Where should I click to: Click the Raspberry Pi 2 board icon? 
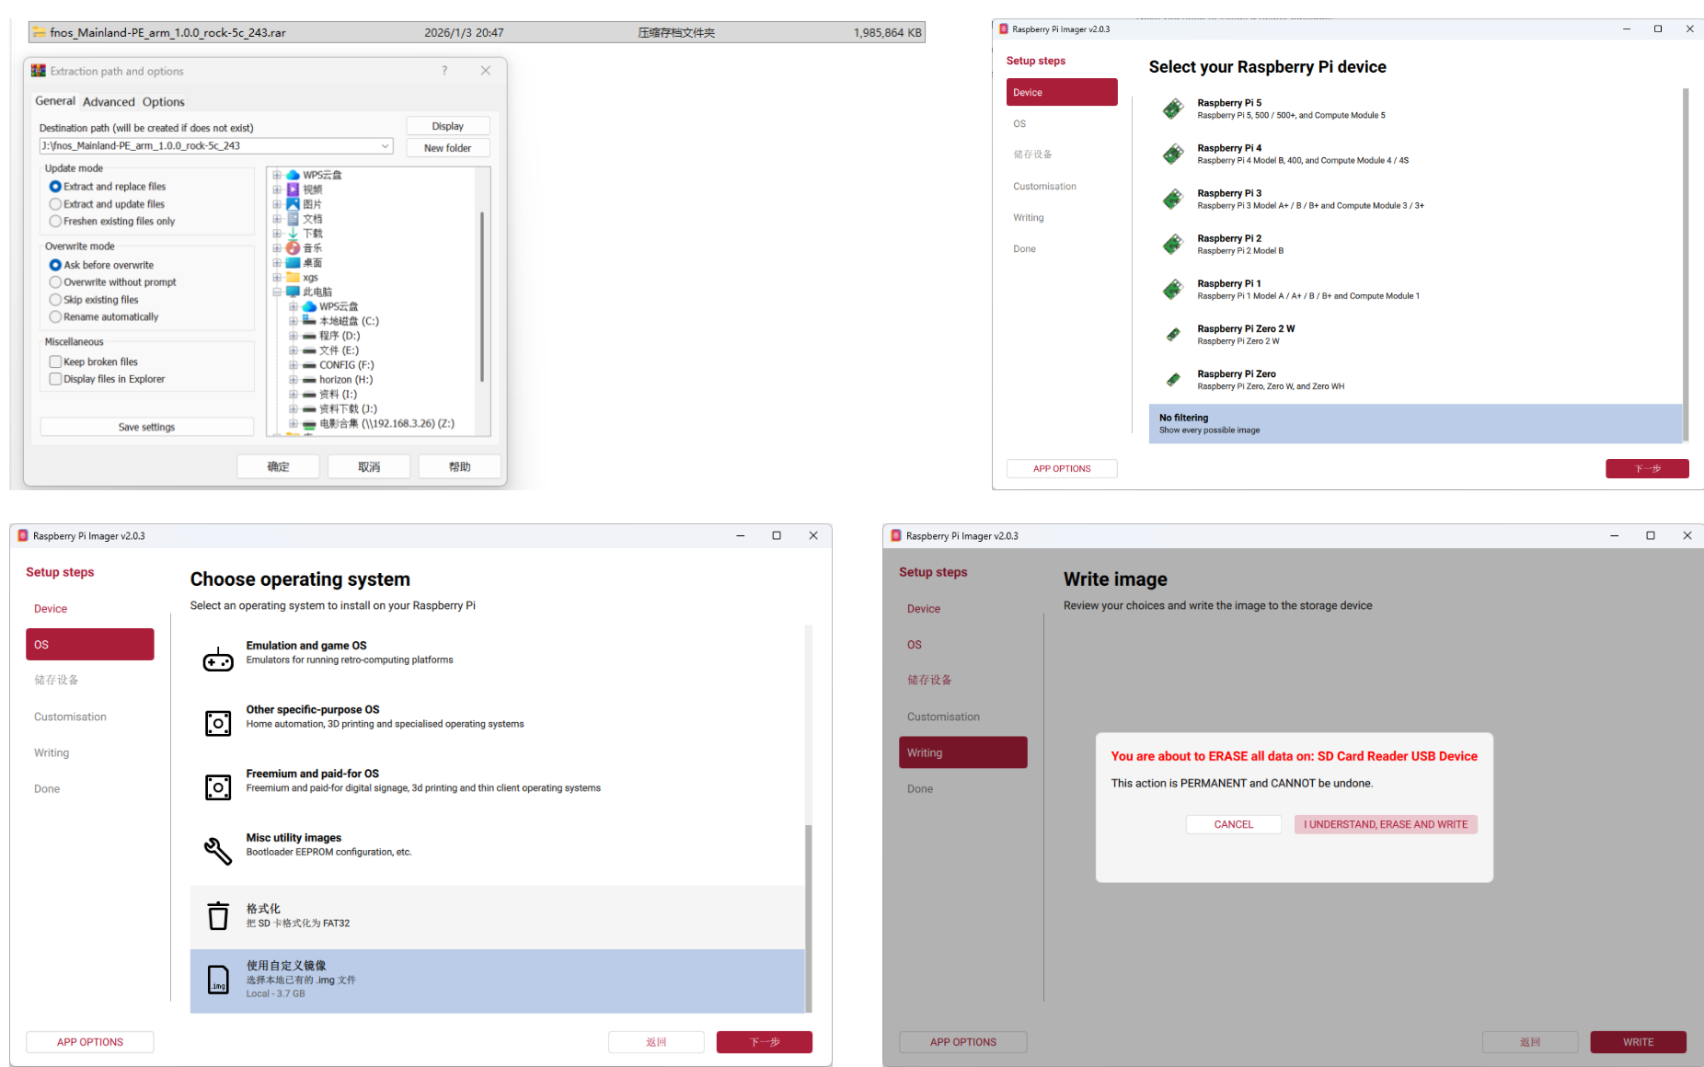[1173, 244]
